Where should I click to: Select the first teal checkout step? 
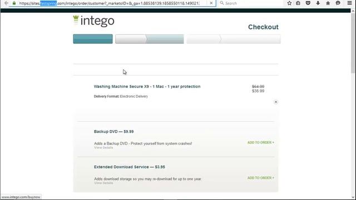coord(93,39)
